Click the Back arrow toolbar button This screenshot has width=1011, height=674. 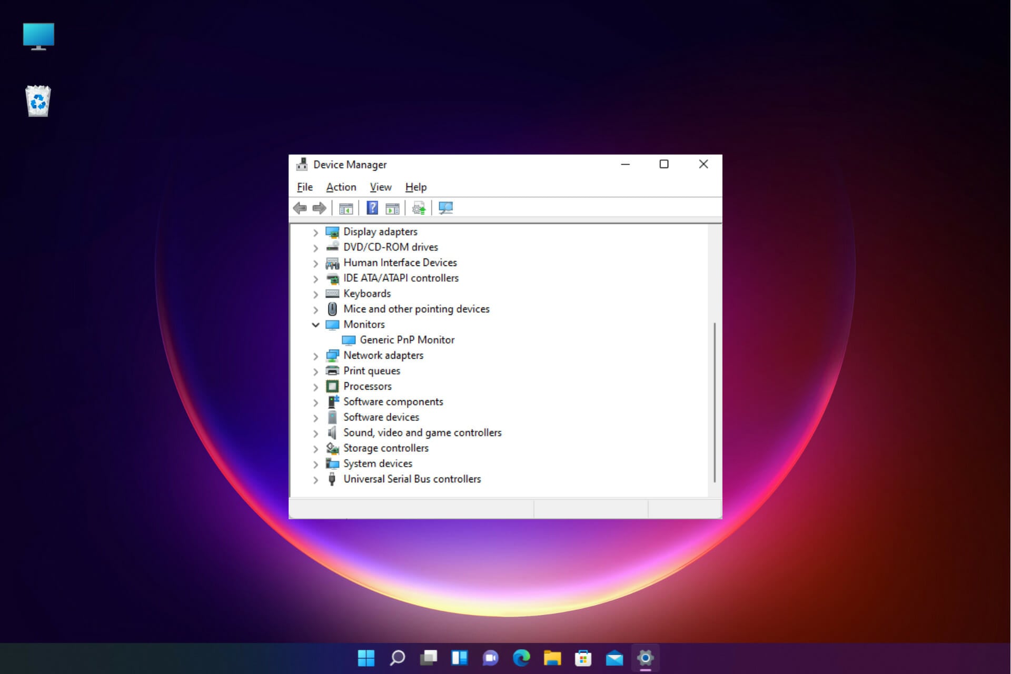(x=300, y=208)
